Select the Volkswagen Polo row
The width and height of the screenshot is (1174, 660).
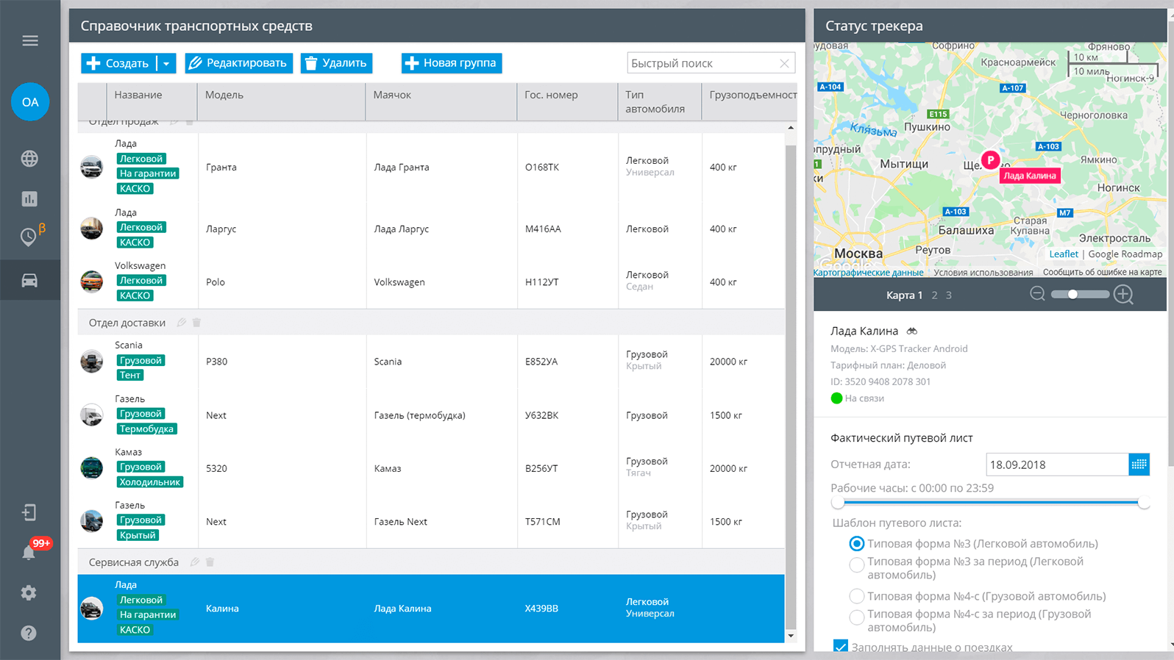pyautogui.click(x=431, y=281)
